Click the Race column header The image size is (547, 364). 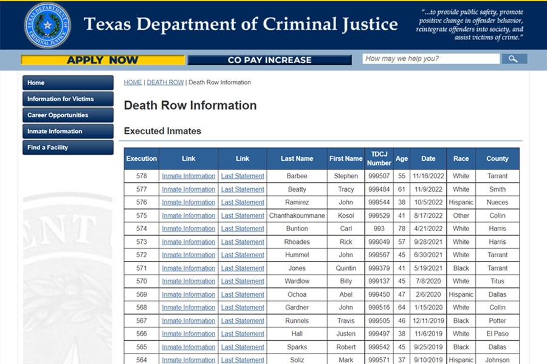(461, 158)
